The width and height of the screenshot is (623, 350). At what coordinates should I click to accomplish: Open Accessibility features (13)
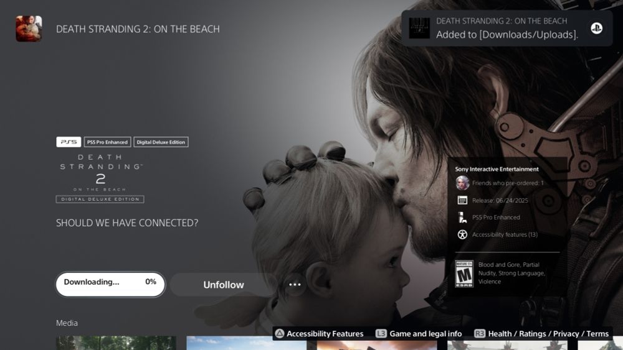(505, 234)
